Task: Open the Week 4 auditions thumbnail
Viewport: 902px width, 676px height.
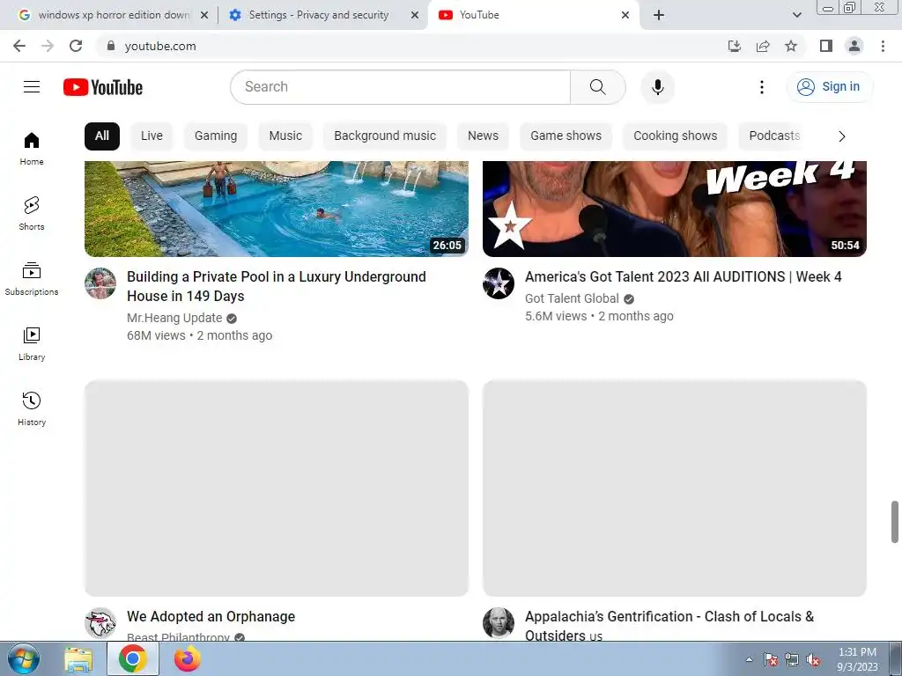Action: (674, 209)
